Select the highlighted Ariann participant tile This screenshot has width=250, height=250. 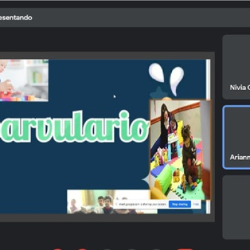tap(236, 137)
